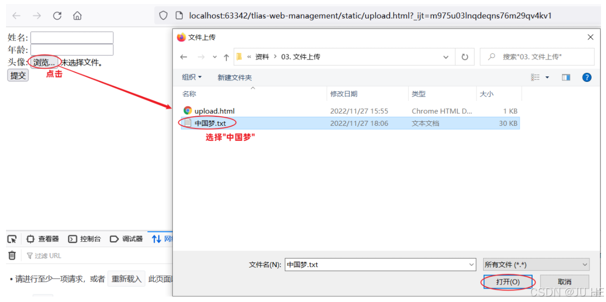
Task: Open the 组织 menu
Action: (192, 77)
